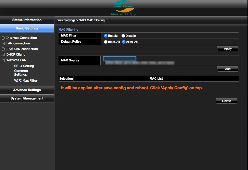Viewport: 248px width, 170px height.
Task: Expand the Advance Settings section
Action: click(x=27, y=90)
